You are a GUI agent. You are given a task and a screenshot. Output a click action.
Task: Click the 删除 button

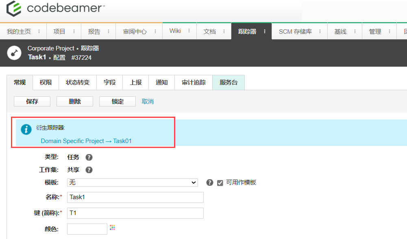tap(75, 102)
